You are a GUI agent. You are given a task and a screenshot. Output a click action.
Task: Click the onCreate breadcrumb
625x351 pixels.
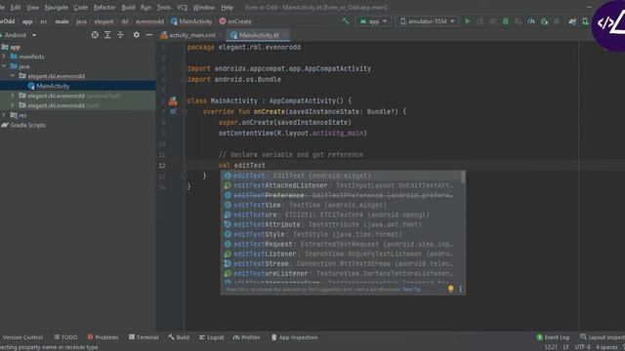click(235, 21)
